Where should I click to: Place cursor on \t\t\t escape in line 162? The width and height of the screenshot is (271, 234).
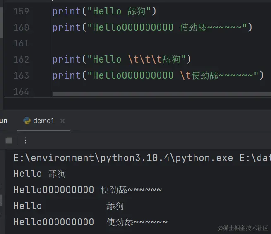[145, 60]
